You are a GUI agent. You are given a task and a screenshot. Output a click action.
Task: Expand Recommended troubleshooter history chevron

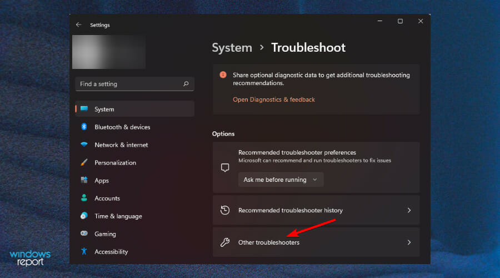tap(409, 210)
